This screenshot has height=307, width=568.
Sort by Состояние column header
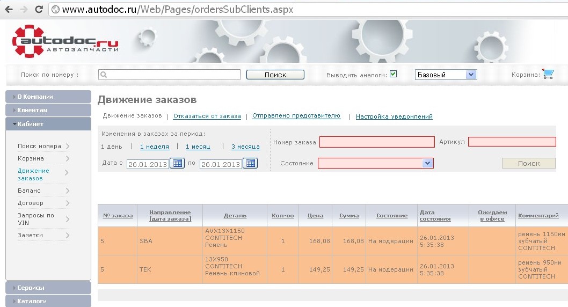coord(392,216)
